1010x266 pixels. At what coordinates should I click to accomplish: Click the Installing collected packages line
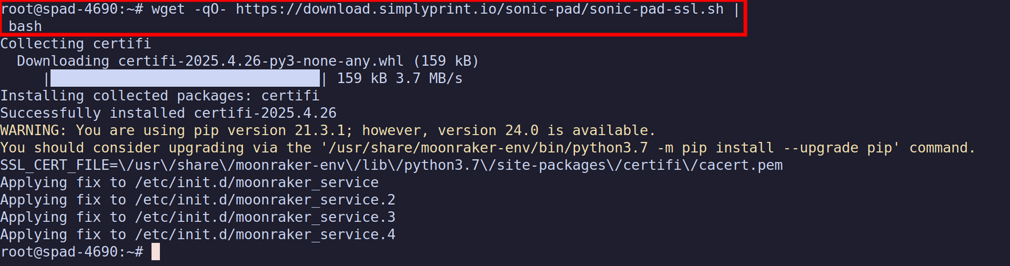pos(160,96)
